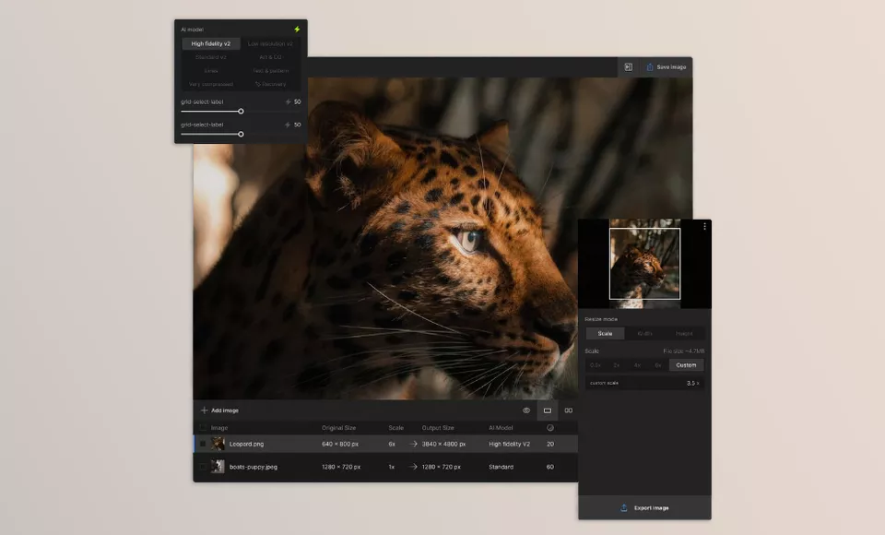This screenshot has height=535, width=885.
Task: Click the lightning icon beside the first slider value
Action: tap(288, 101)
